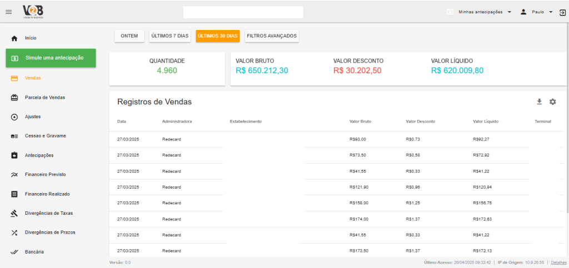Viewport: 569px width, 268px height.
Task: Select the Últimos 7 Dias filter
Action: [170, 36]
